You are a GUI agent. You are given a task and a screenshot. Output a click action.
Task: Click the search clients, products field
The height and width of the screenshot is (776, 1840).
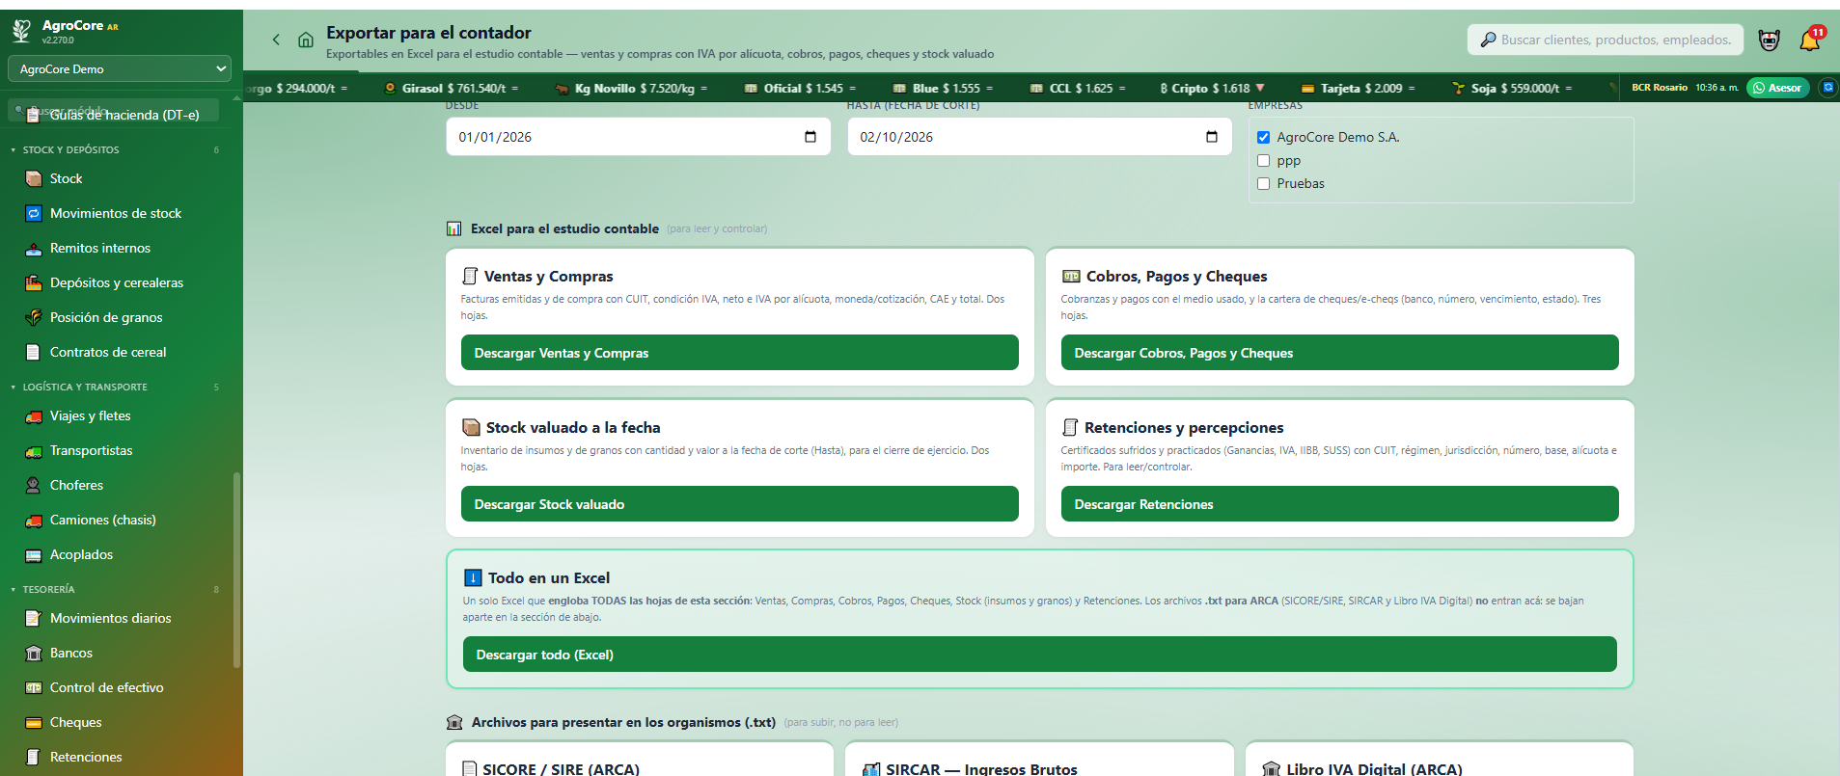click(x=1606, y=40)
